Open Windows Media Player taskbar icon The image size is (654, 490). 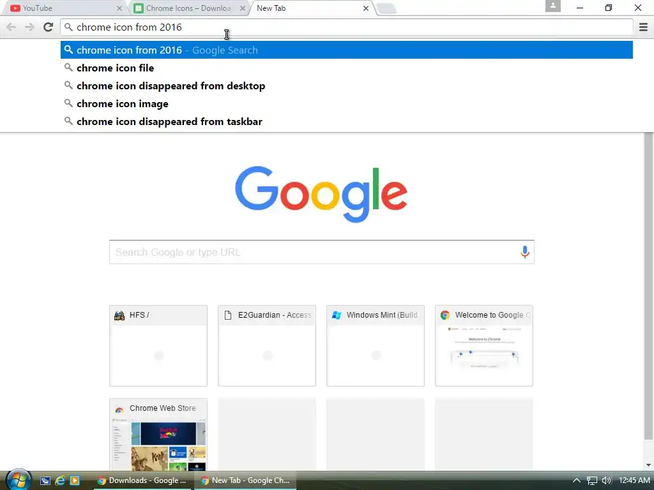click(x=75, y=480)
